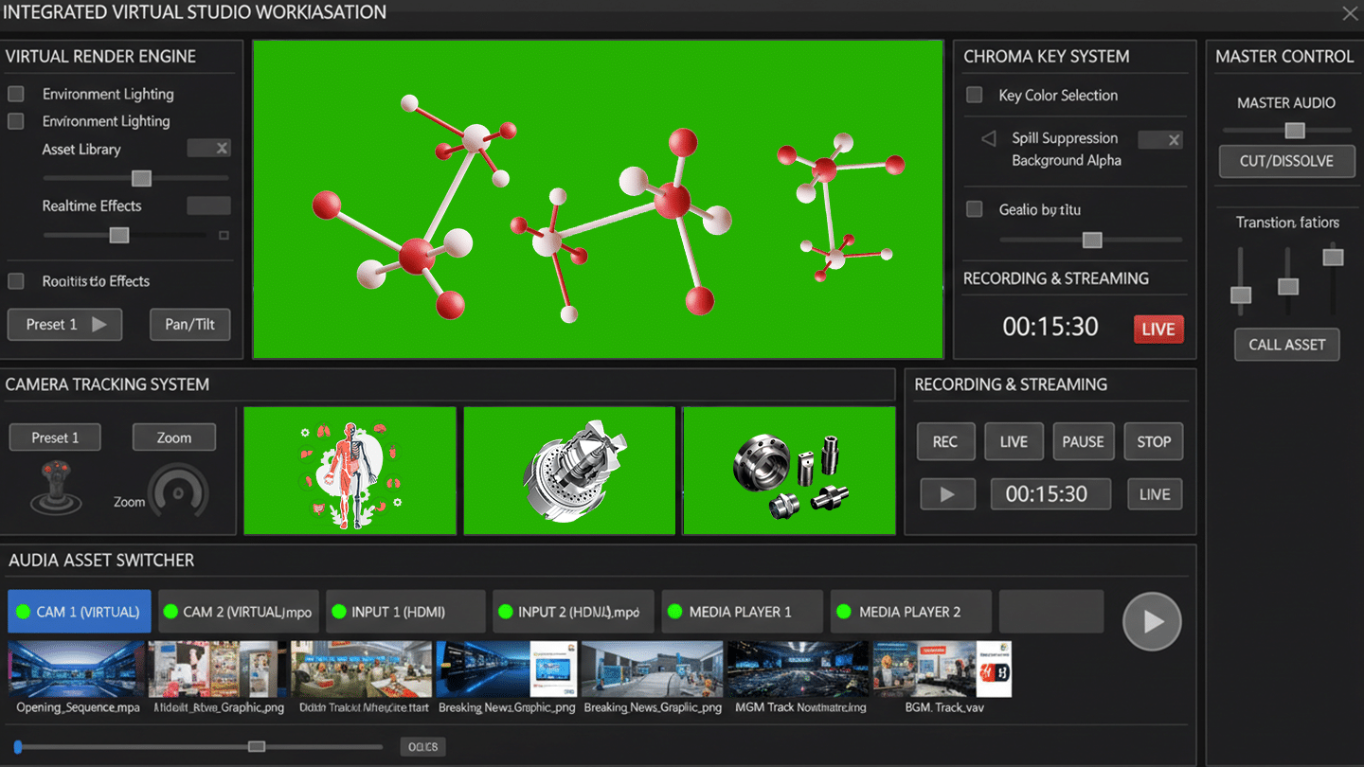Click the Spill Suppression back arrow

(x=988, y=136)
